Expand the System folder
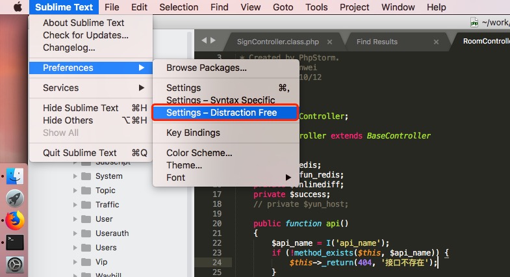This screenshot has height=277, width=510. click(x=75, y=176)
